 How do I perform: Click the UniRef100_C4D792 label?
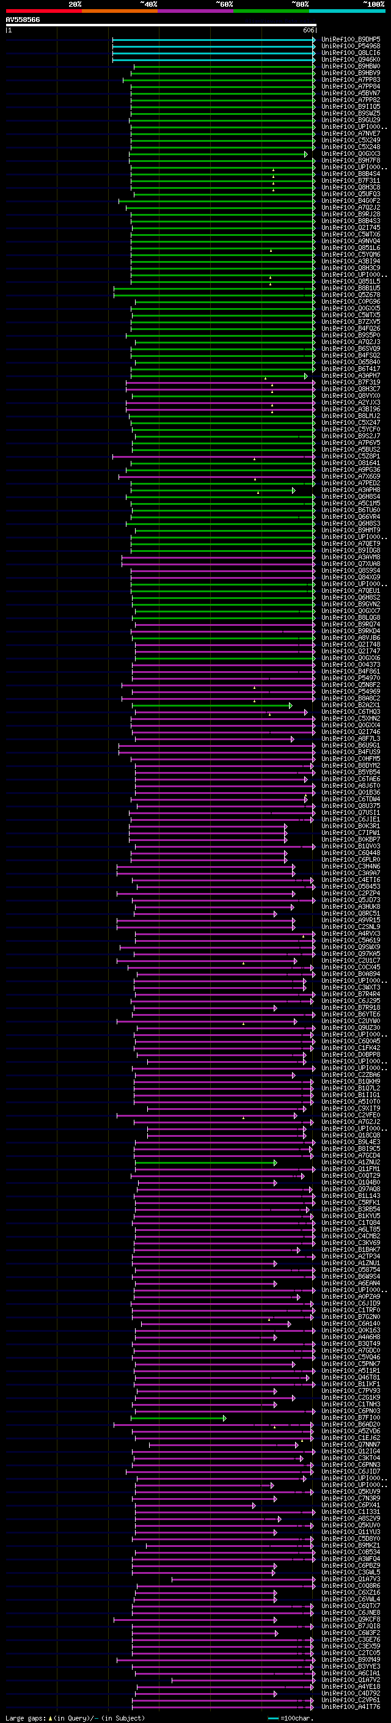coord(351,1693)
